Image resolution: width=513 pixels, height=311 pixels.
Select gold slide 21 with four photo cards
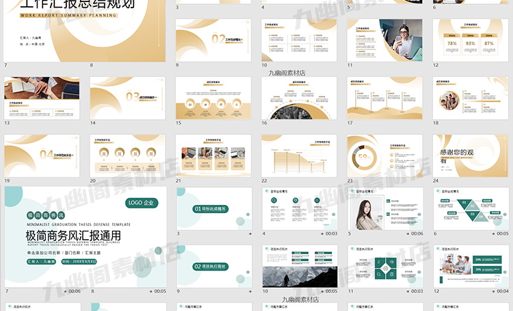(x=213, y=155)
